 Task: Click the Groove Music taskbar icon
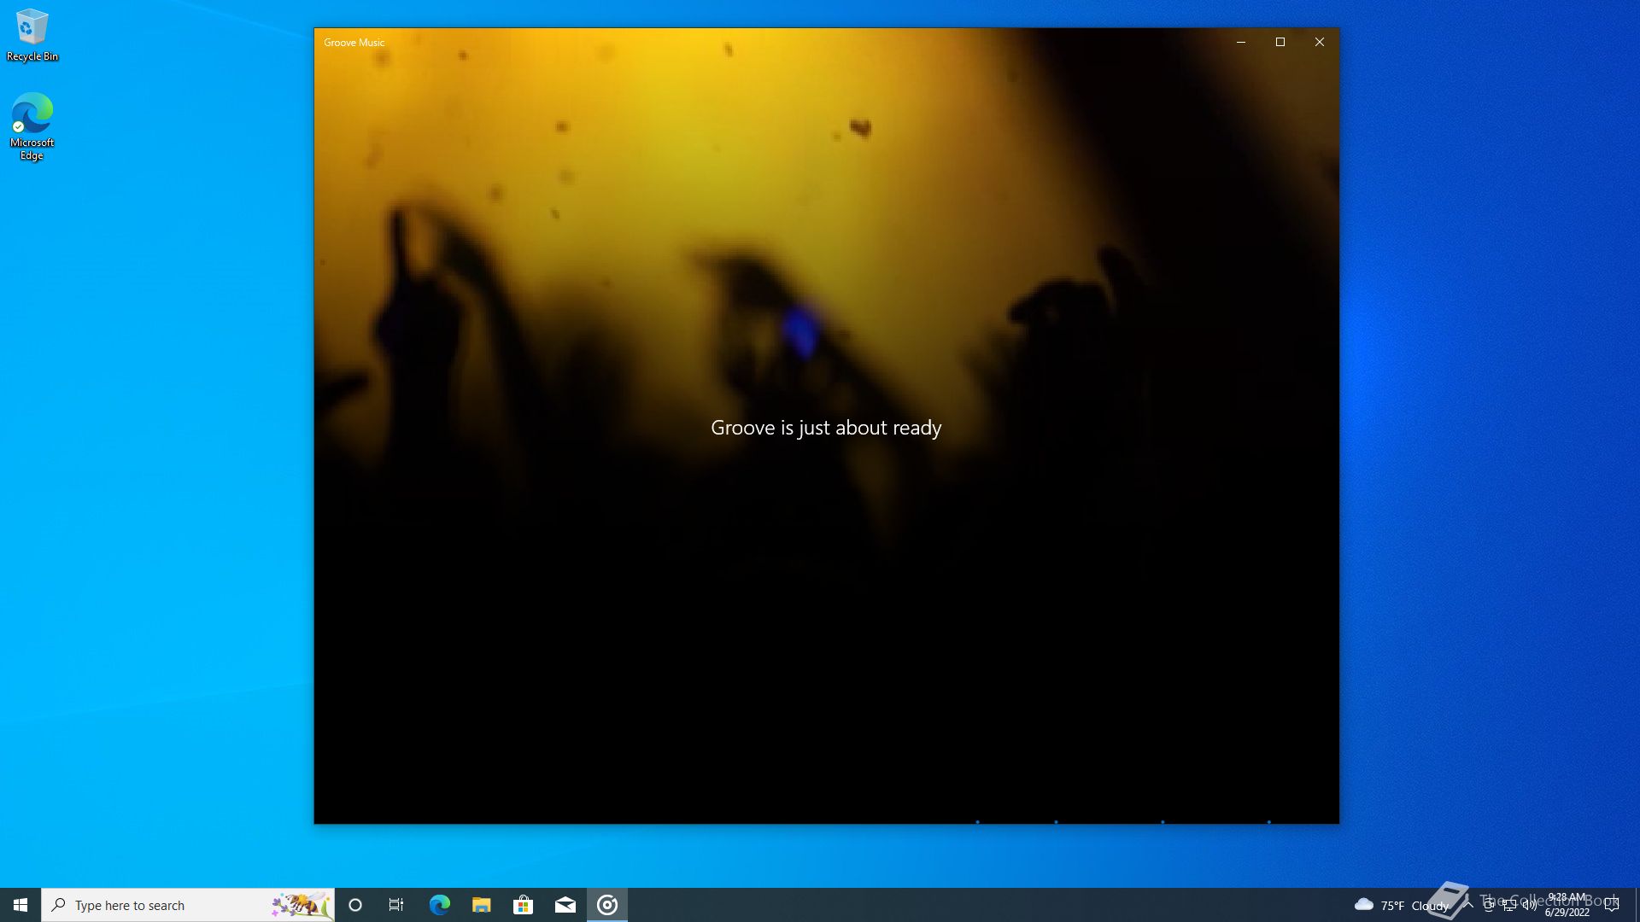coord(607,905)
